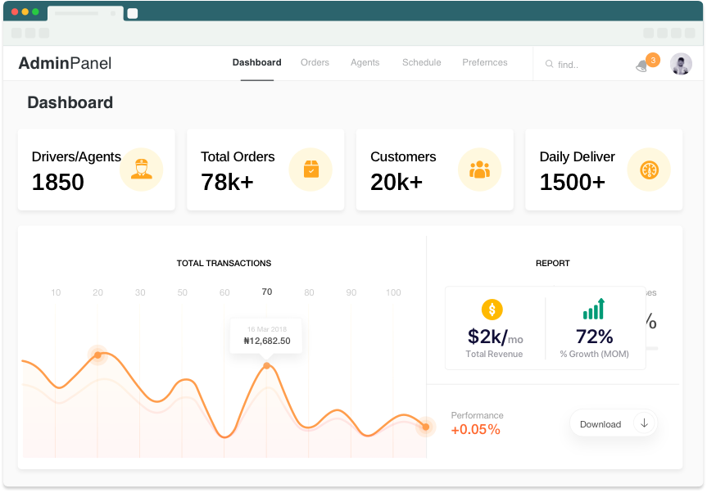Click the AdminPanel logo
Viewport: 707px width, 493px height.
coord(65,63)
